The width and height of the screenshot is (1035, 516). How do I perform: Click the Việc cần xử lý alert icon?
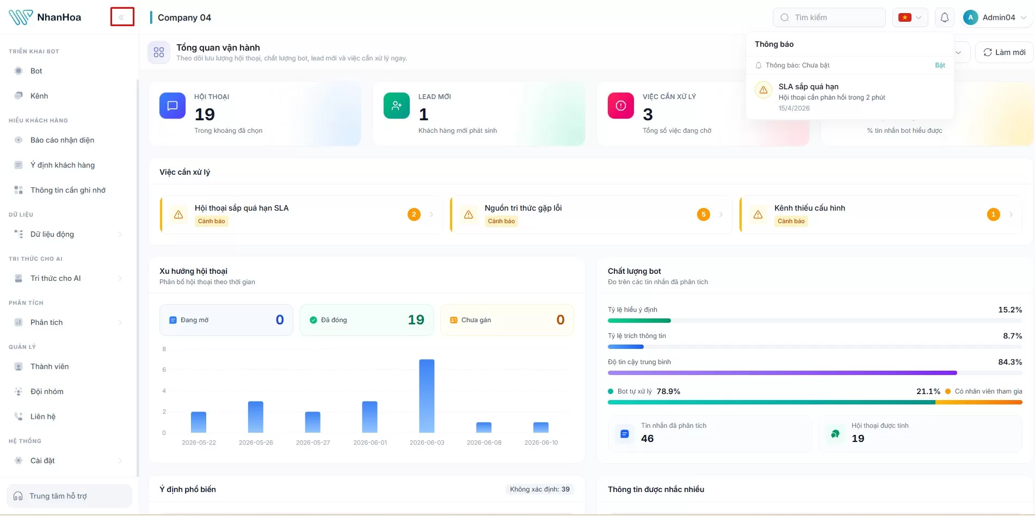pos(621,106)
